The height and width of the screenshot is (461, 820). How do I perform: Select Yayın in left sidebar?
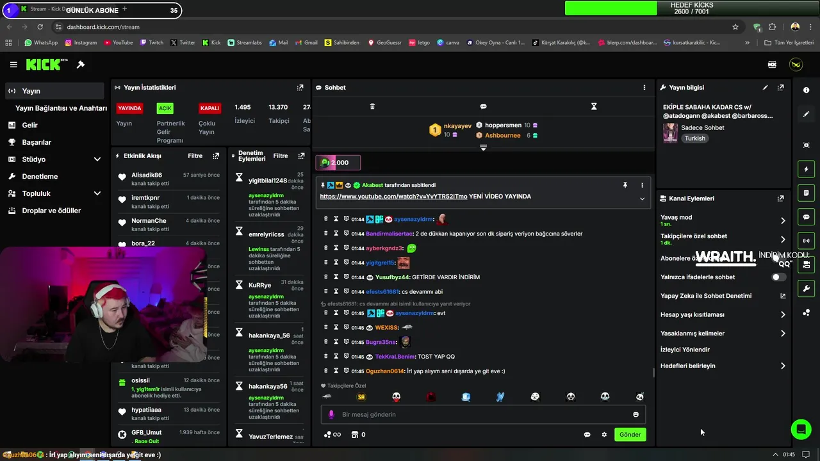(x=54, y=91)
